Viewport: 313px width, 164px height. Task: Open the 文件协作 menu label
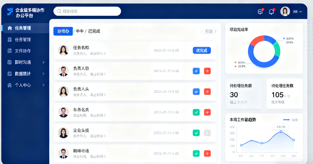(x=23, y=51)
